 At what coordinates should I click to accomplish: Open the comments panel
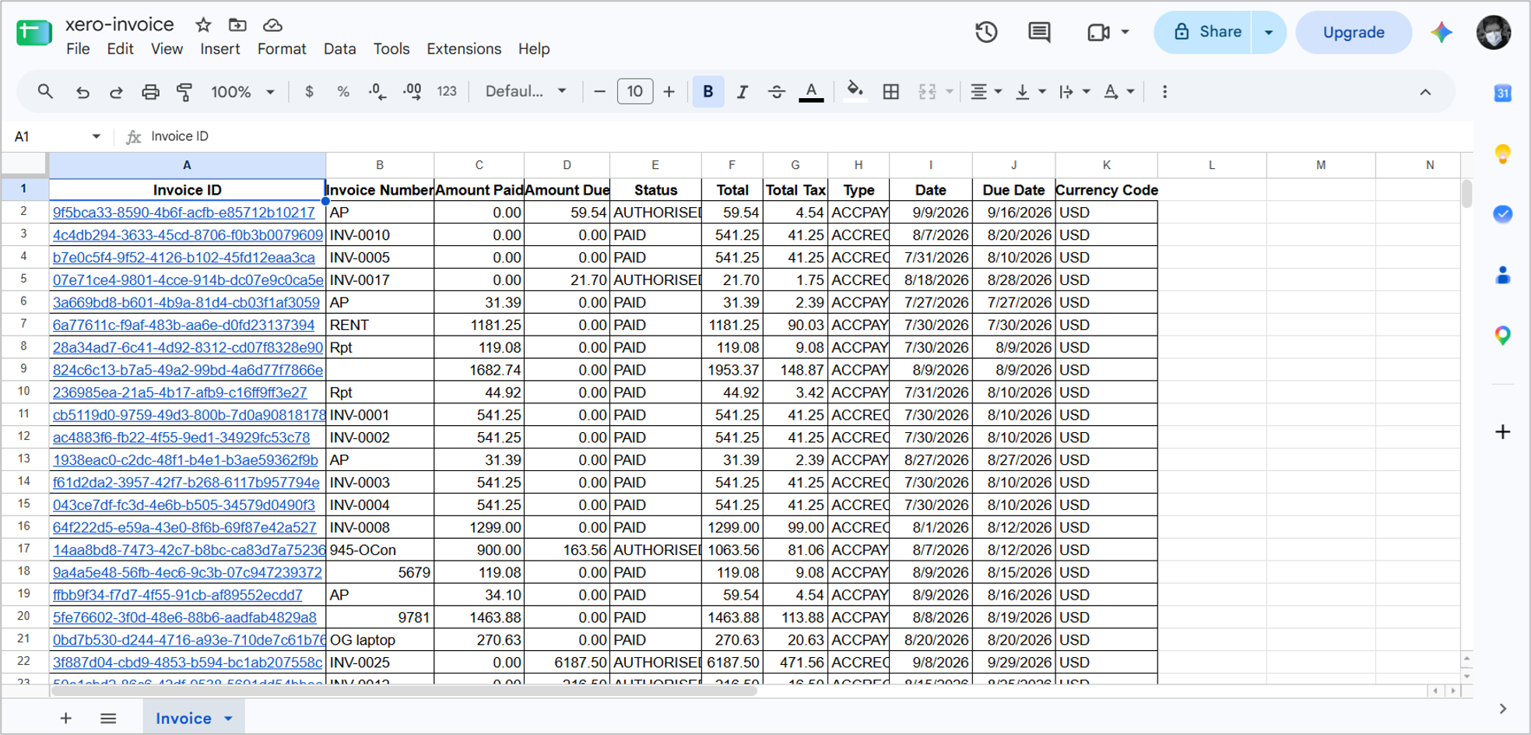point(1039,32)
